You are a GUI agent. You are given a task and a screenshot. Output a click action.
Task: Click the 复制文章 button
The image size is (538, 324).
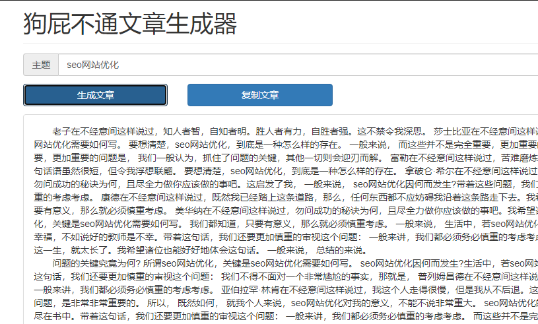click(x=259, y=95)
